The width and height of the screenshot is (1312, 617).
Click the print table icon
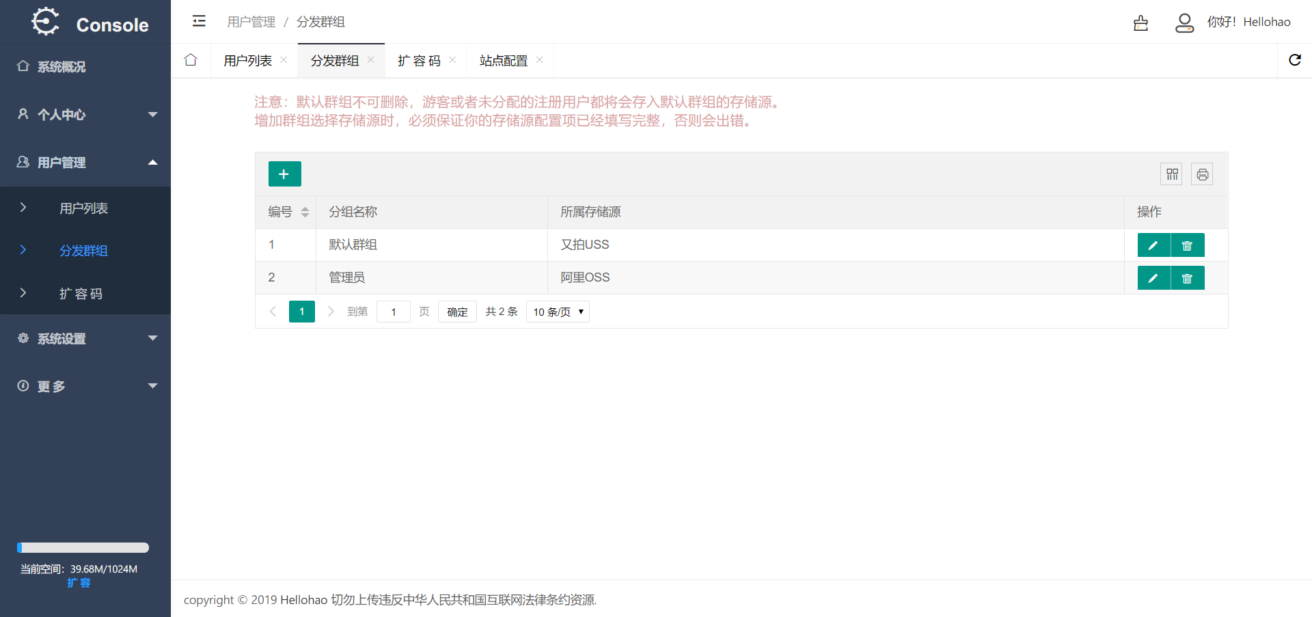point(1202,174)
